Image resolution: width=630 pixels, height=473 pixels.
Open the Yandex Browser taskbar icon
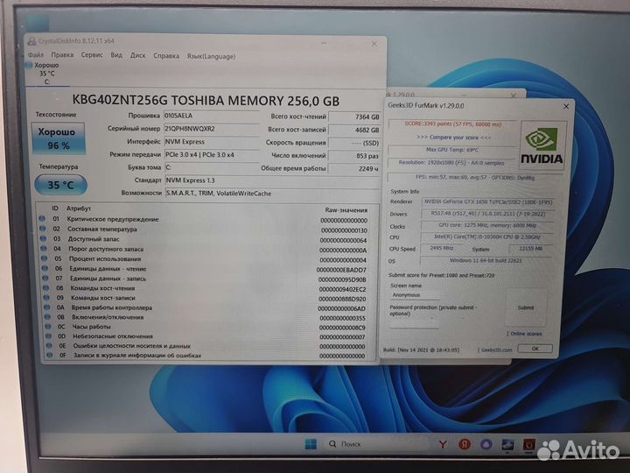click(x=443, y=444)
